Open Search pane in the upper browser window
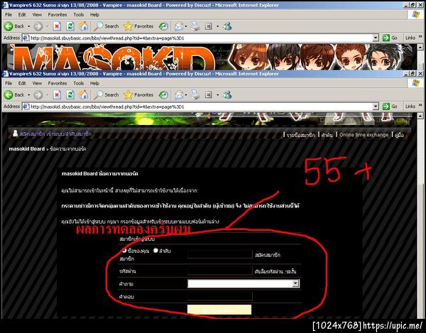426x333 pixels. click(106, 26)
